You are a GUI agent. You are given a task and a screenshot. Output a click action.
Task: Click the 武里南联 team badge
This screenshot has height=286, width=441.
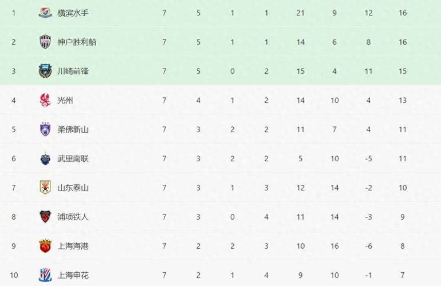click(45, 159)
